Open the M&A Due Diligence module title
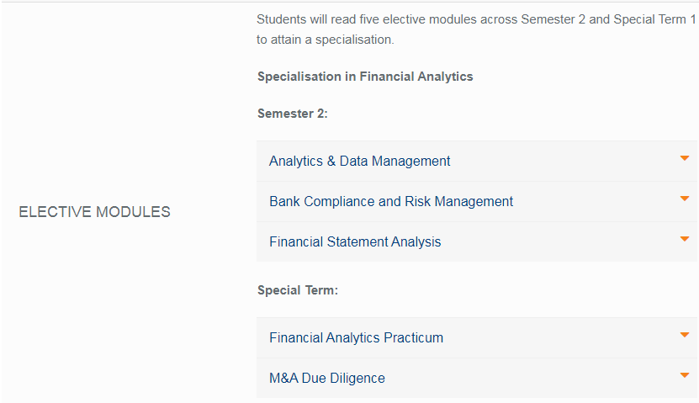The image size is (699, 403). [x=326, y=378]
